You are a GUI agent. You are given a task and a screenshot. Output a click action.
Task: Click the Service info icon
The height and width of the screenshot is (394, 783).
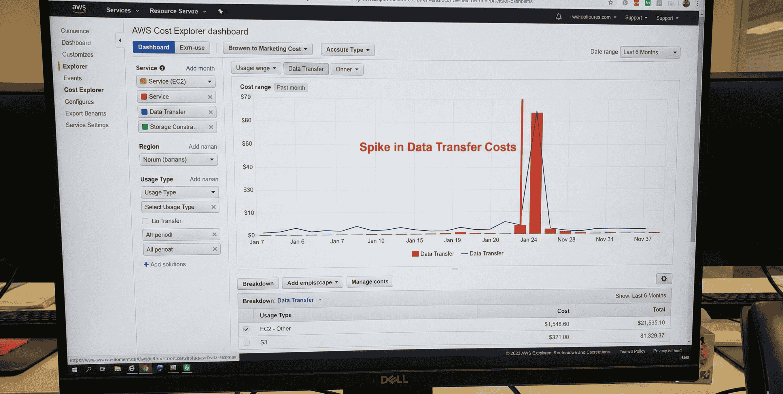point(162,68)
